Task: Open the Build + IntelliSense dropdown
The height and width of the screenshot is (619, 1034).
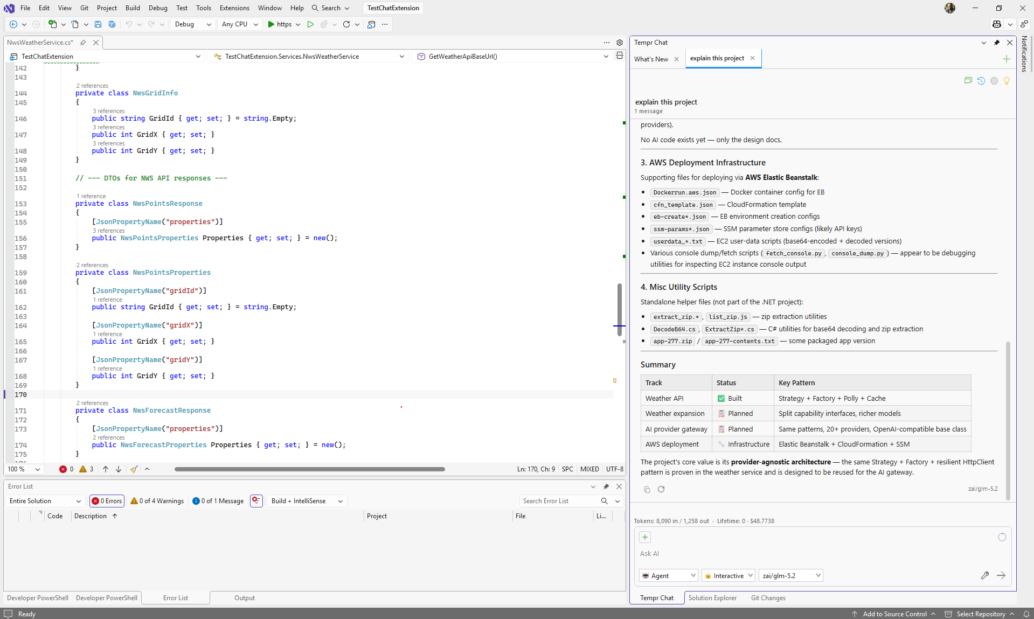Action: pyautogui.click(x=307, y=501)
